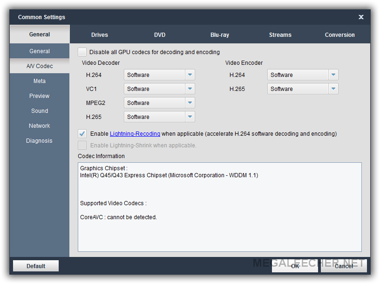Expand Video Encoder H.264 dropdown arrow

[333, 75]
